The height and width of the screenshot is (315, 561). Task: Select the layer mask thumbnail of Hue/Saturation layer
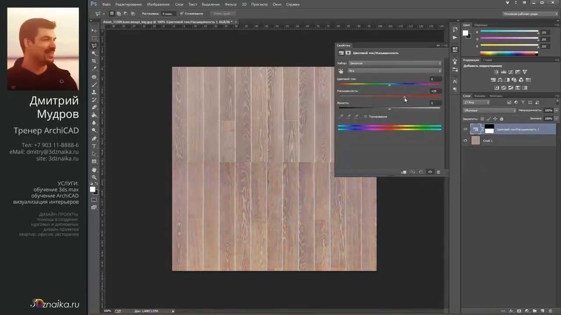click(x=489, y=129)
